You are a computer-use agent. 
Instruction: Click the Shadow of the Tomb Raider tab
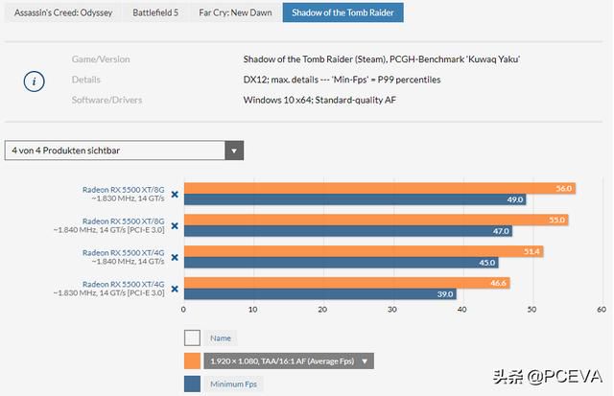[x=343, y=12]
